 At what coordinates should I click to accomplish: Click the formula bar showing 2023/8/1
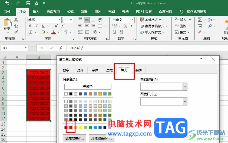tap(147, 48)
